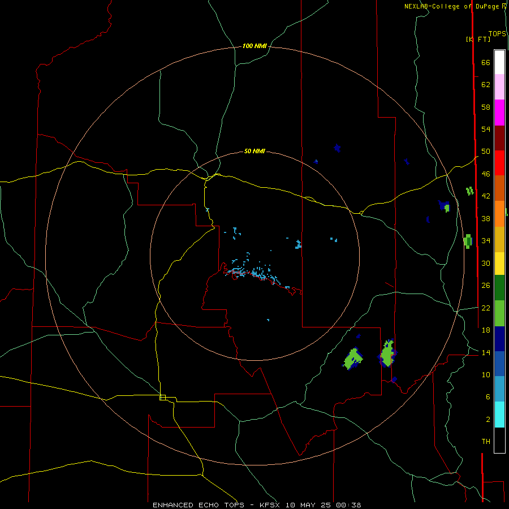Click the 10 MAY 25 date in the caption

pyautogui.click(x=308, y=505)
